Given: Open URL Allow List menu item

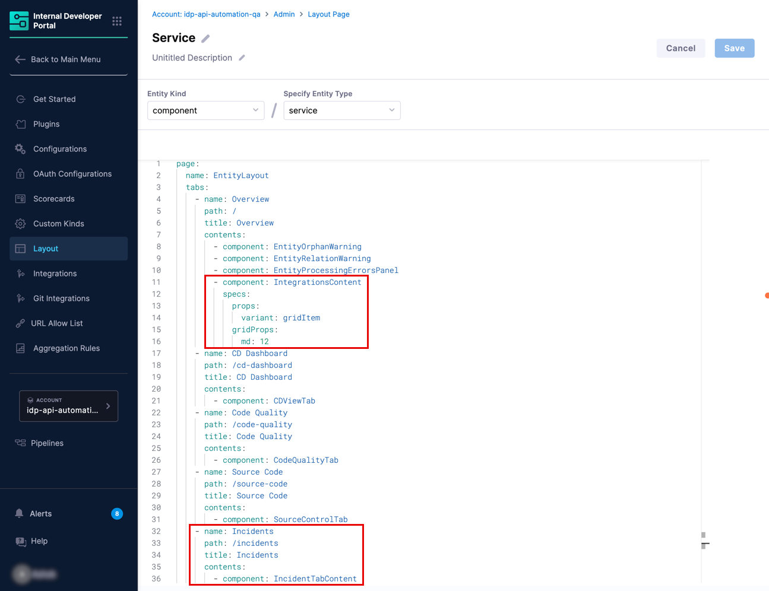Looking at the screenshot, I should tap(57, 323).
